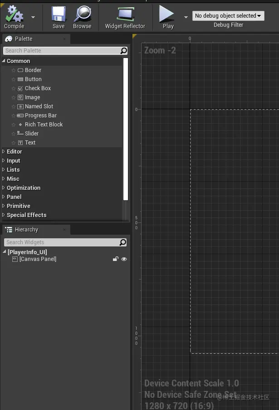The width and height of the screenshot is (279, 410).
Task: Save the widget blueprint
Action: (x=59, y=18)
